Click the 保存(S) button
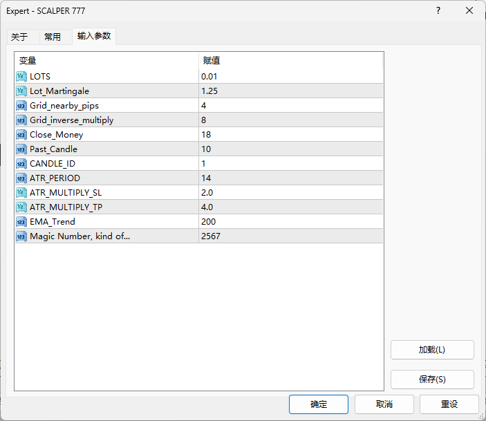 432,379
